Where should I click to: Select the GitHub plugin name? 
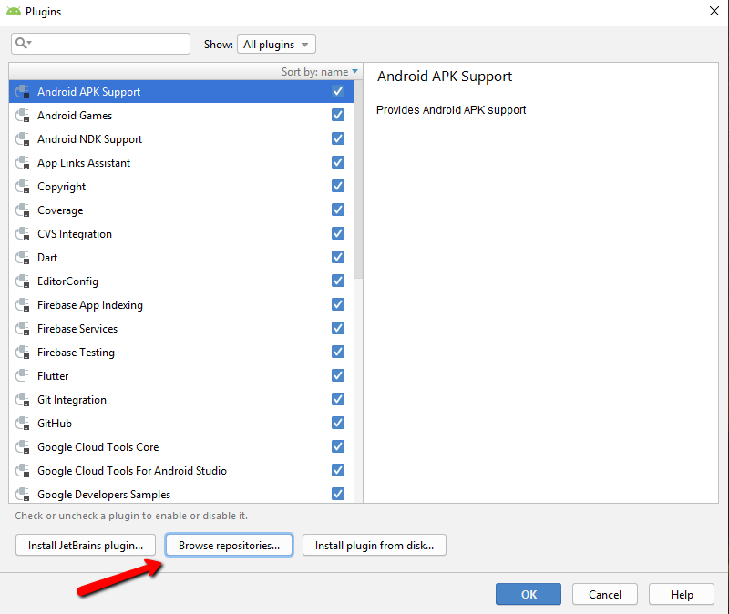pos(55,424)
